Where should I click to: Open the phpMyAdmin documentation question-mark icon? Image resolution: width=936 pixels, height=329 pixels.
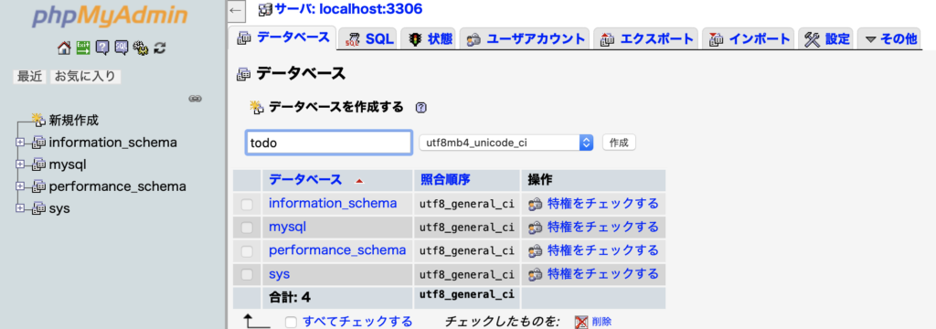point(102,48)
